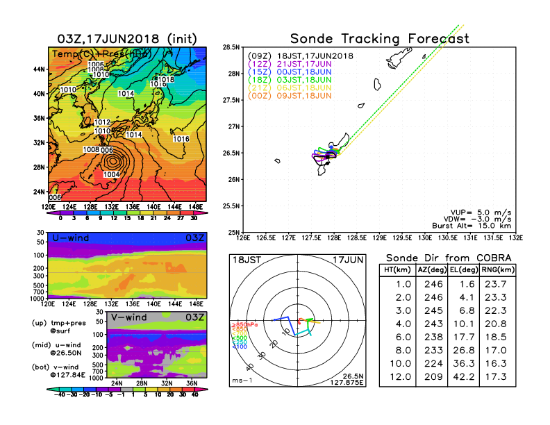Select elevation value 4.1 in the table

(467, 297)
